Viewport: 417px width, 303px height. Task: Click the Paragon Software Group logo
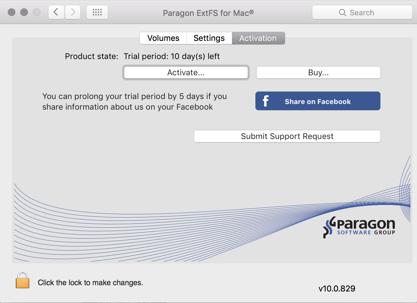[x=359, y=227]
